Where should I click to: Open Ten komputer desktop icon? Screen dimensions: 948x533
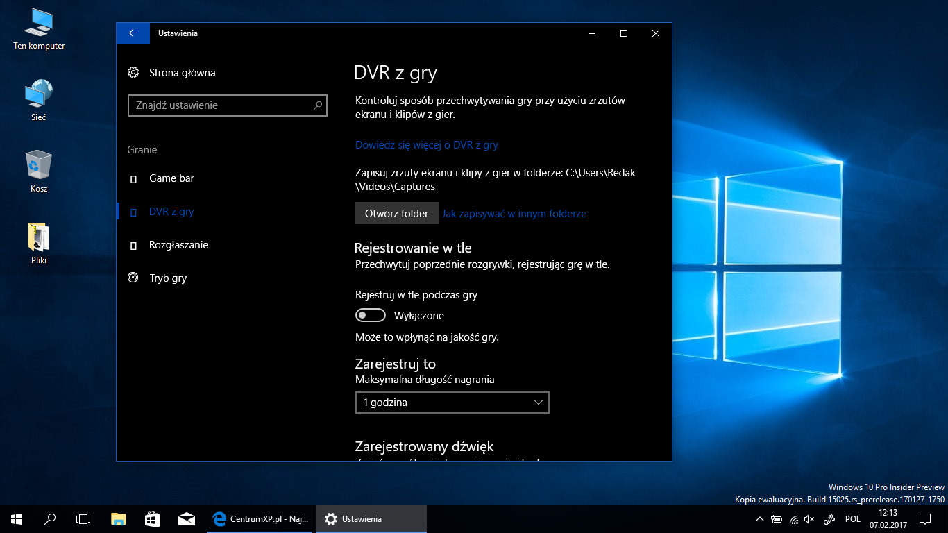(x=39, y=29)
